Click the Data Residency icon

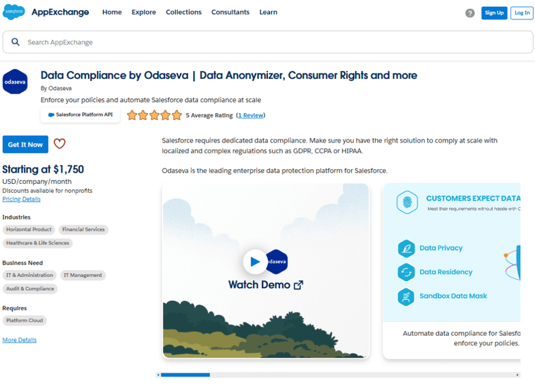pyautogui.click(x=406, y=272)
